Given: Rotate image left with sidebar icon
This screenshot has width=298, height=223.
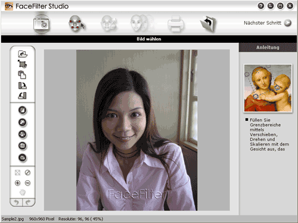Looking at the screenshot, I should [x=22, y=96].
